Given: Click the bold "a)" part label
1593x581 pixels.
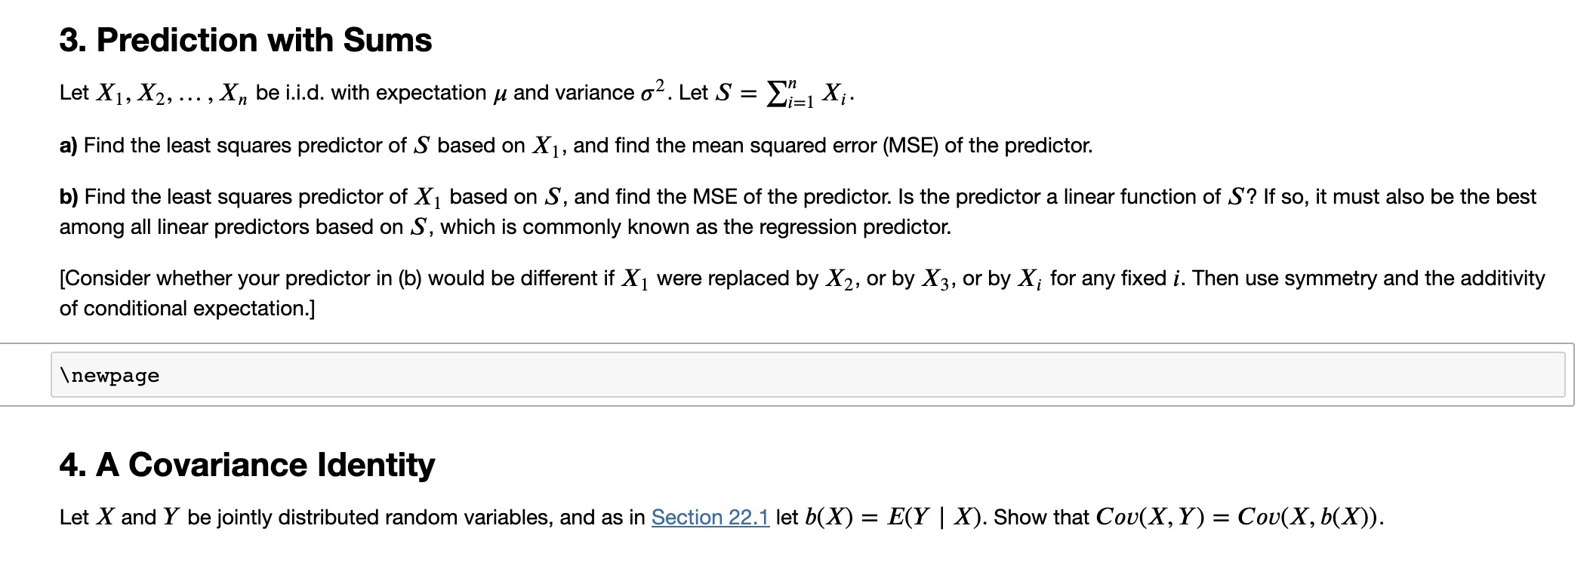Looking at the screenshot, I should [69, 145].
